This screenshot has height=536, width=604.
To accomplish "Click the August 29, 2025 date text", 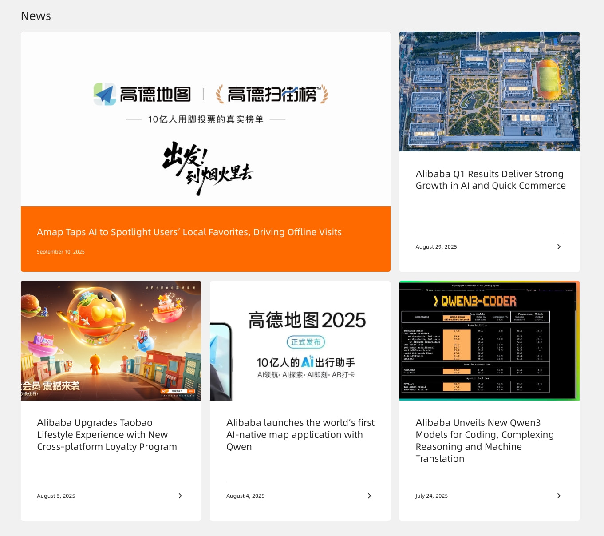I will (436, 247).
